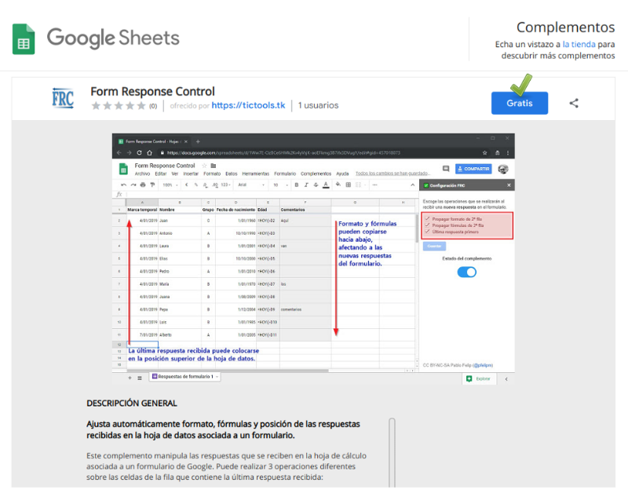The width and height of the screenshot is (628, 497).
Task: Apply italic with the toolbar icon
Action: click(x=306, y=185)
